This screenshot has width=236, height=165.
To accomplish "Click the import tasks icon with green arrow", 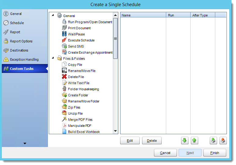I will click(x=213, y=141).
